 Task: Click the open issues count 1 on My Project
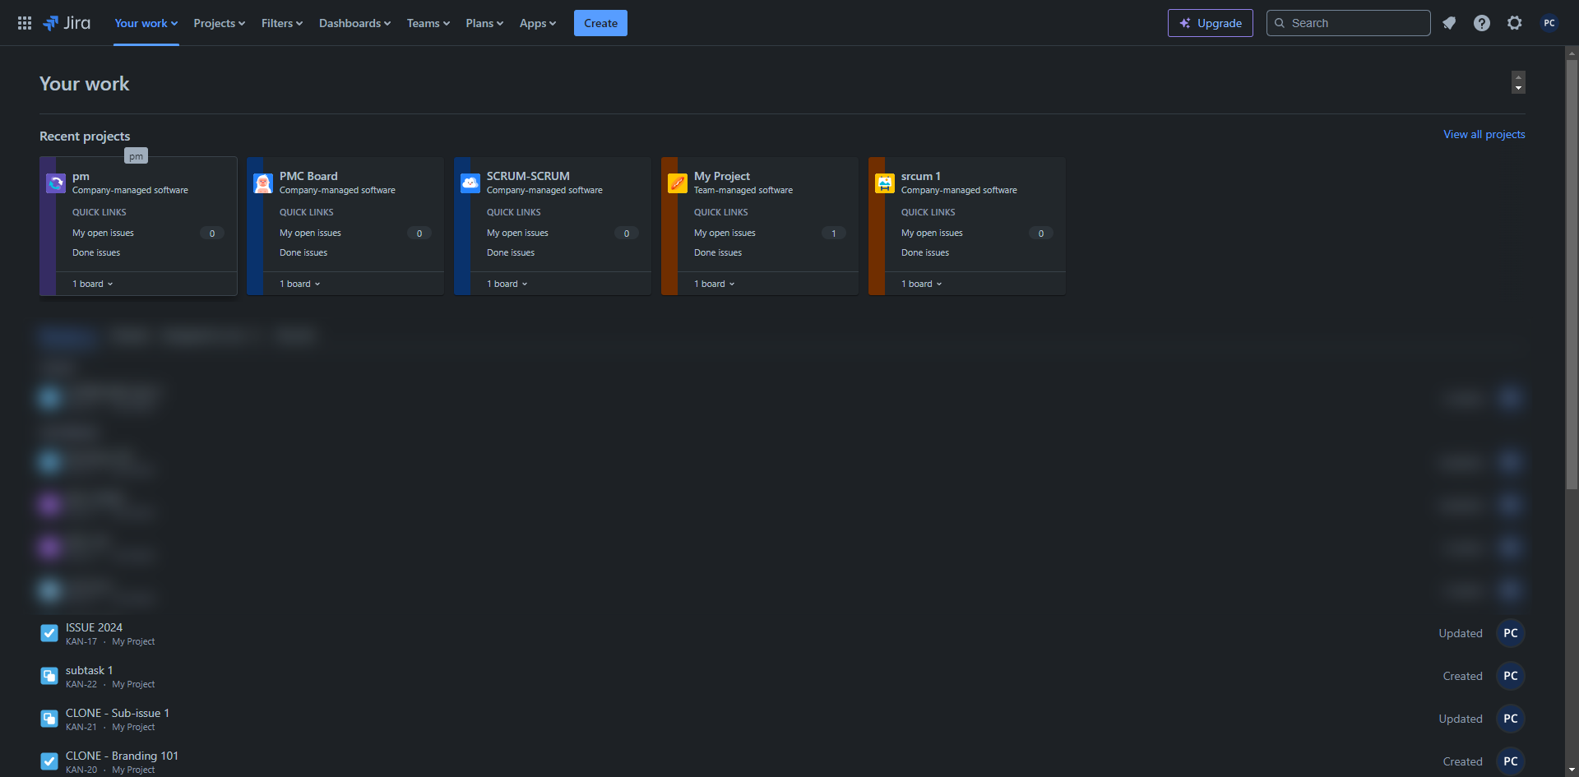click(x=834, y=234)
